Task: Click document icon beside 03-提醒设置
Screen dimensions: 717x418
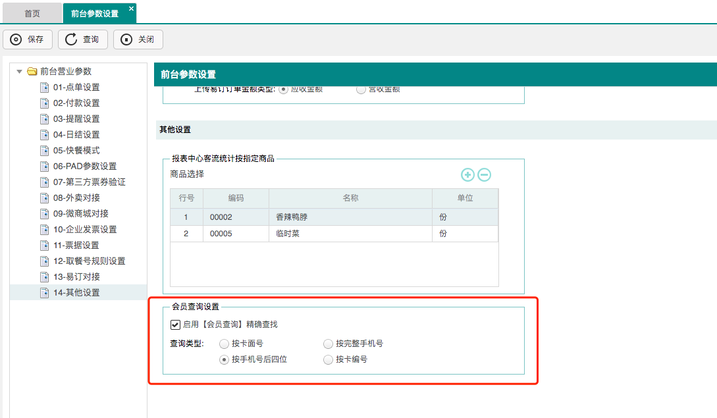Action: [x=44, y=119]
